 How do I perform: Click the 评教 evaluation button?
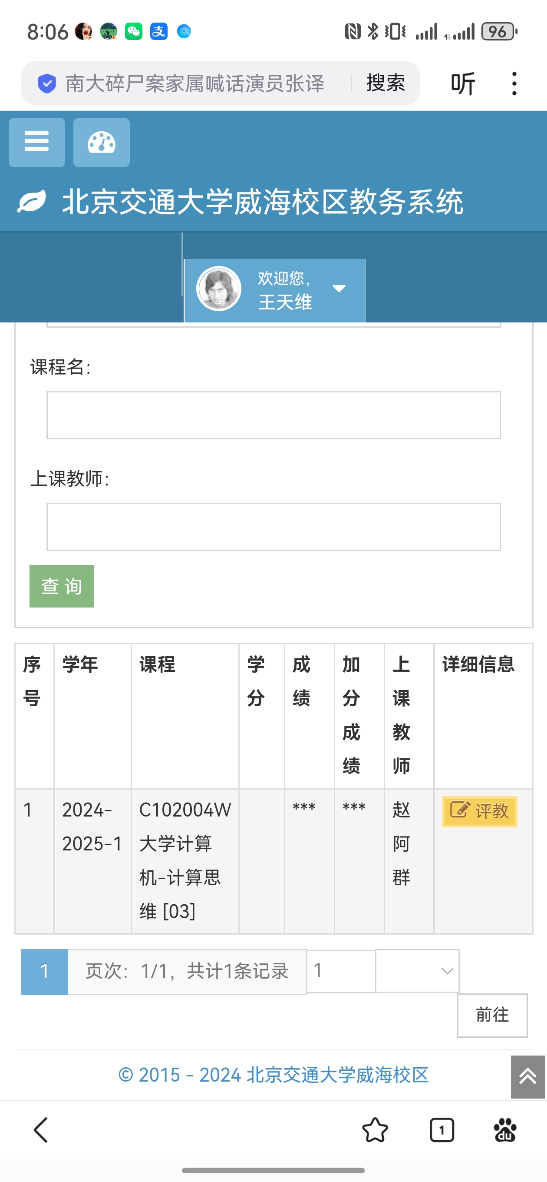coord(480,811)
